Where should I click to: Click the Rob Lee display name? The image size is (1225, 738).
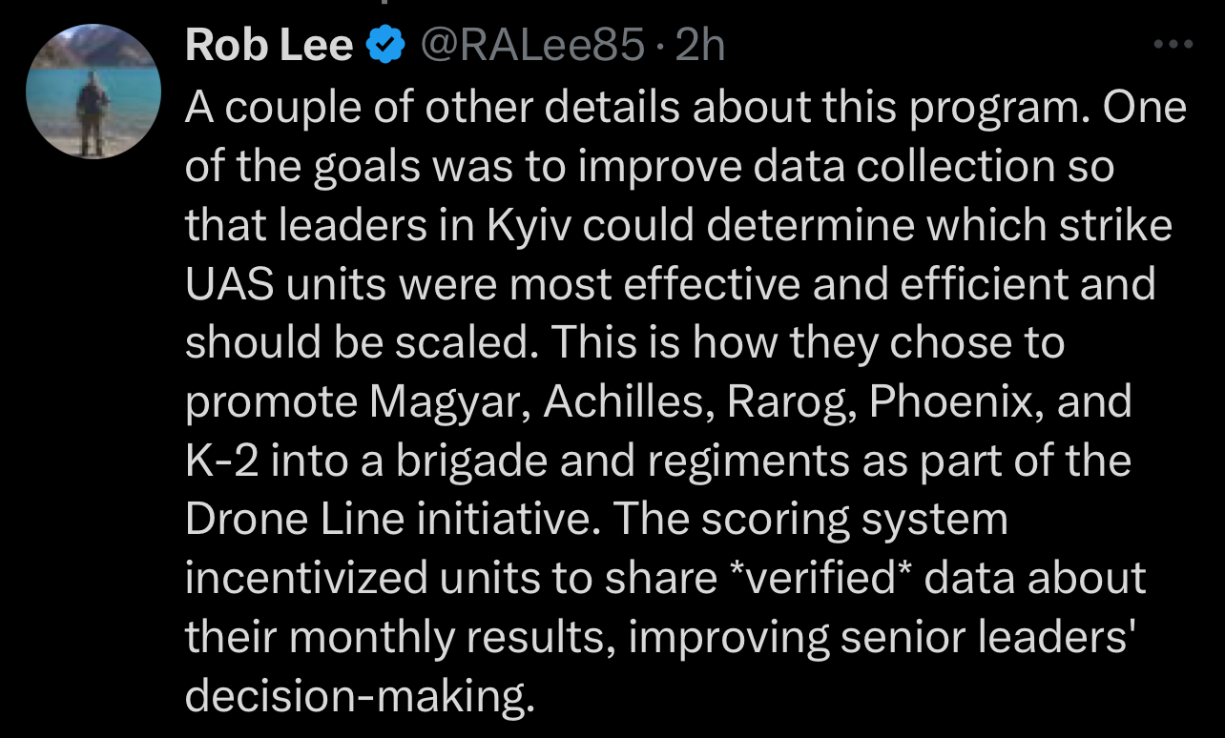pyautogui.click(x=269, y=45)
